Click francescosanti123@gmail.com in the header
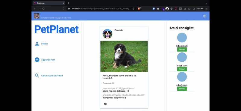 click(x=55, y=18)
